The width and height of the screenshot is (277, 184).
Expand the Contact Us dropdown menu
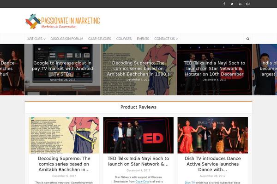(166, 39)
